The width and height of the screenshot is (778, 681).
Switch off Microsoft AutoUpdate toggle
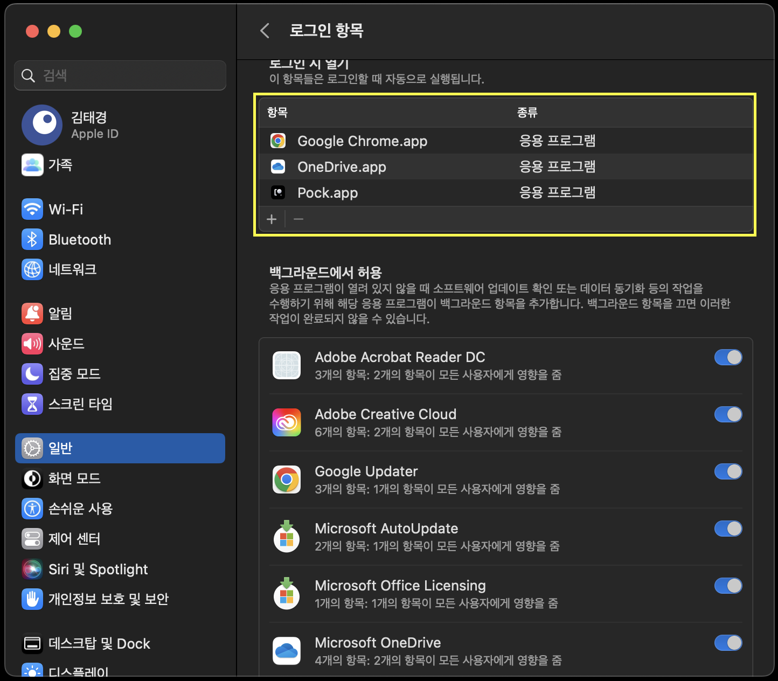728,529
